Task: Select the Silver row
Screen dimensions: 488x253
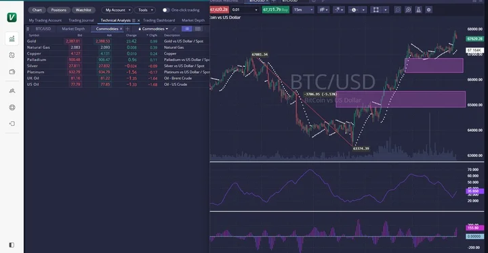Action: 117,66
